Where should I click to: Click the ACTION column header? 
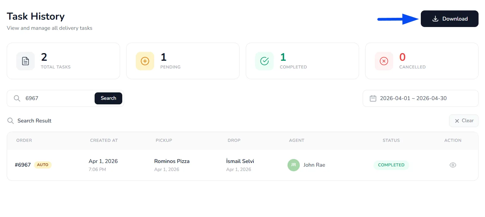point(453,140)
